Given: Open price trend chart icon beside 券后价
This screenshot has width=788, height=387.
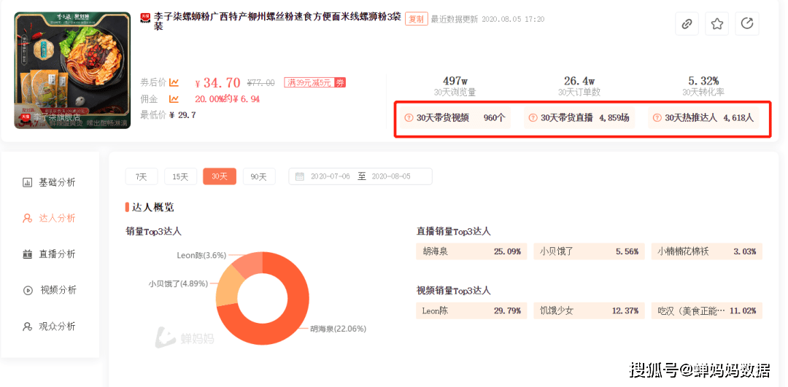Looking at the screenshot, I should point(174,83).
